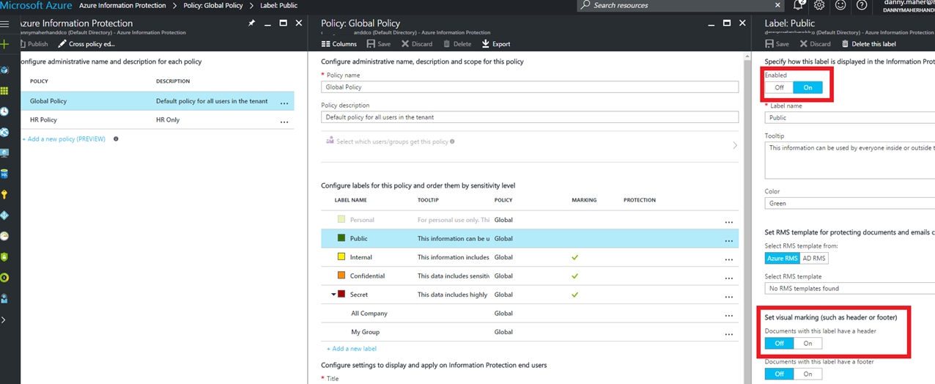This screenshot has height=384, width=935.
Task: Open the ellipsis menu for Internal label
Action: tap(728, 259)
